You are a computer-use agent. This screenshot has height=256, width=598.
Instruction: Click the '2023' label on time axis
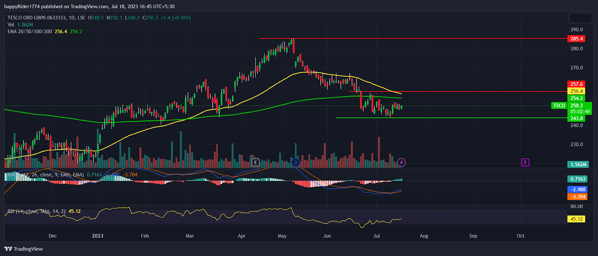click(x=98, y=236)
